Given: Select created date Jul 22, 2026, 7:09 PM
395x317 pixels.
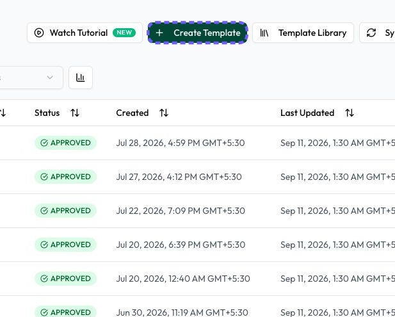Looking at the screenshot, I should point(181,211).
